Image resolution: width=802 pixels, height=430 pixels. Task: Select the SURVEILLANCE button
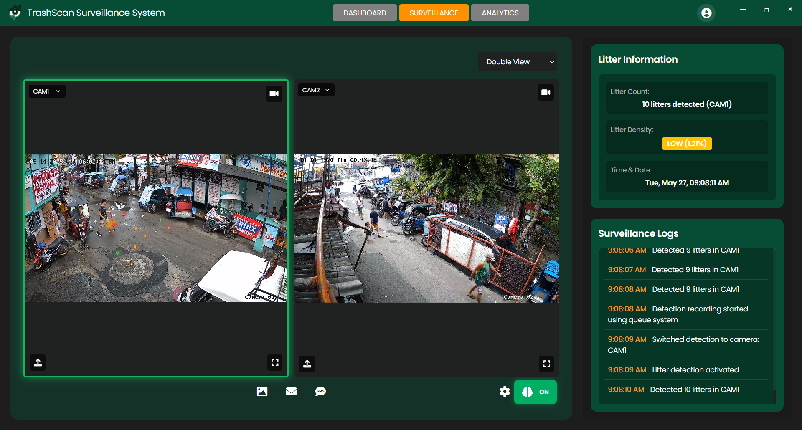tap(434, 13)
